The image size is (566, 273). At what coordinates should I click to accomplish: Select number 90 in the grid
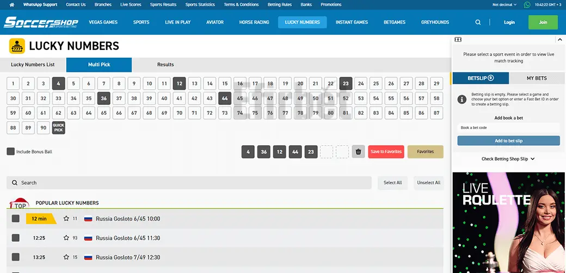coord(44,128)
